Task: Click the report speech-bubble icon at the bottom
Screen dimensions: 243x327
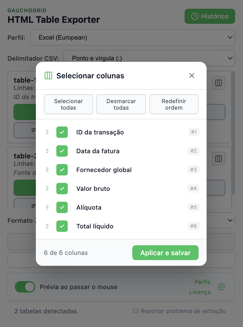Action: coord(136,311)
